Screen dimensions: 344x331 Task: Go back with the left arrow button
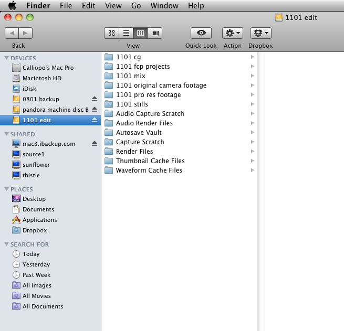click(12, 33)
